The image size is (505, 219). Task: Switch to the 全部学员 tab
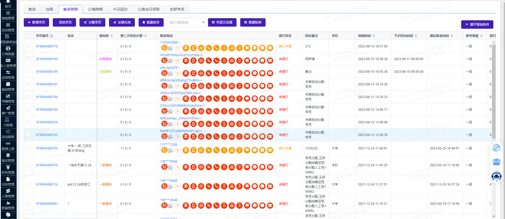[177, 9]
